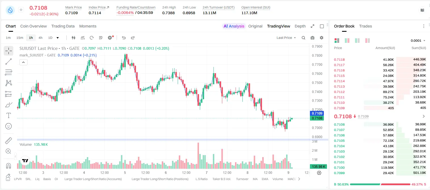Take a chart snapshot with camera icon
This screenshot has width=430, height=190.
click(312, 38)
